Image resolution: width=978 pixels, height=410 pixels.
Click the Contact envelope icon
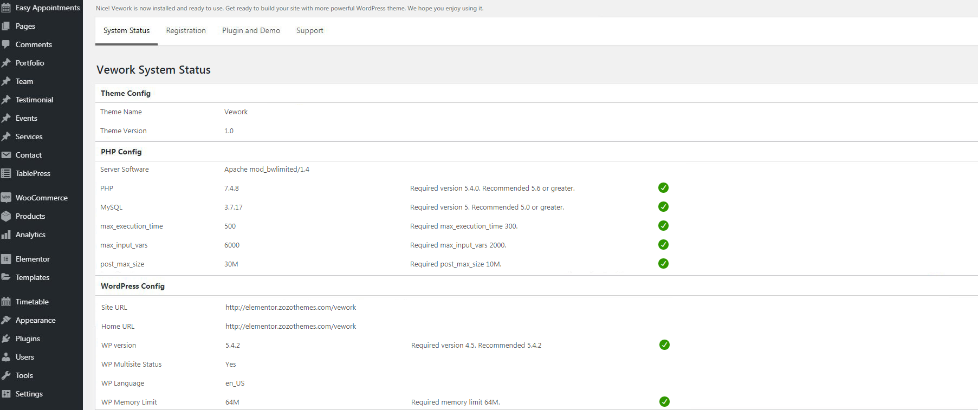coord(6,155)
